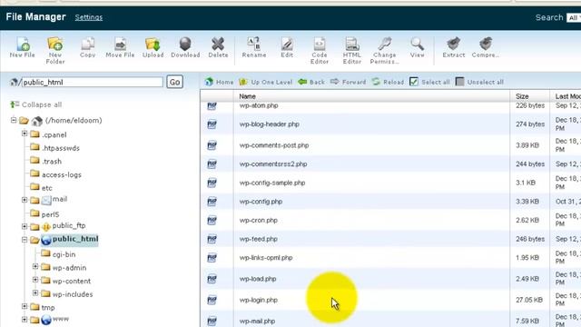Screen dimensions: 581x327
Task: Collapse the public_html folder
Action: pyautogui.click(x=25, y=240)
